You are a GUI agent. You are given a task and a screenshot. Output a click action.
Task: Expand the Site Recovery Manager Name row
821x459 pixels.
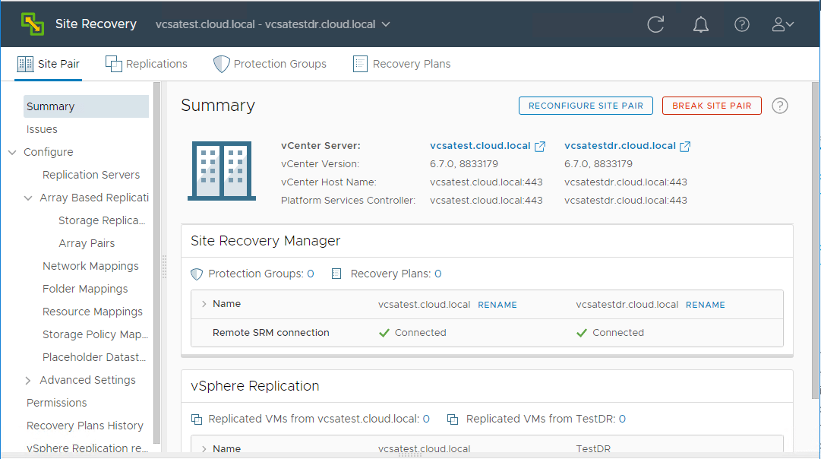pos(204,304)
